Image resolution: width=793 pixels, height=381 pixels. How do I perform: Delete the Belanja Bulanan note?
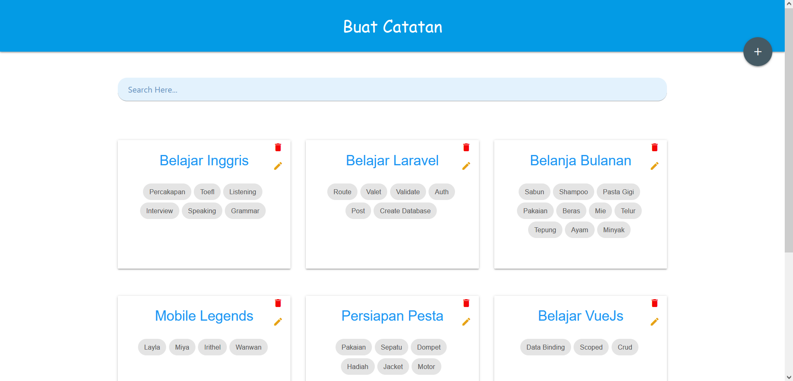pyautogui.click(x=655, y=148)
